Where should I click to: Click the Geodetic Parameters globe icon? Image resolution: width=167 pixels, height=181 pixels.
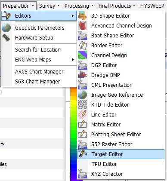click(x=6, y=28)
